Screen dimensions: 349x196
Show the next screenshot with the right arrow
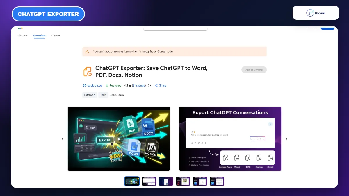click(x=287, y=139)
